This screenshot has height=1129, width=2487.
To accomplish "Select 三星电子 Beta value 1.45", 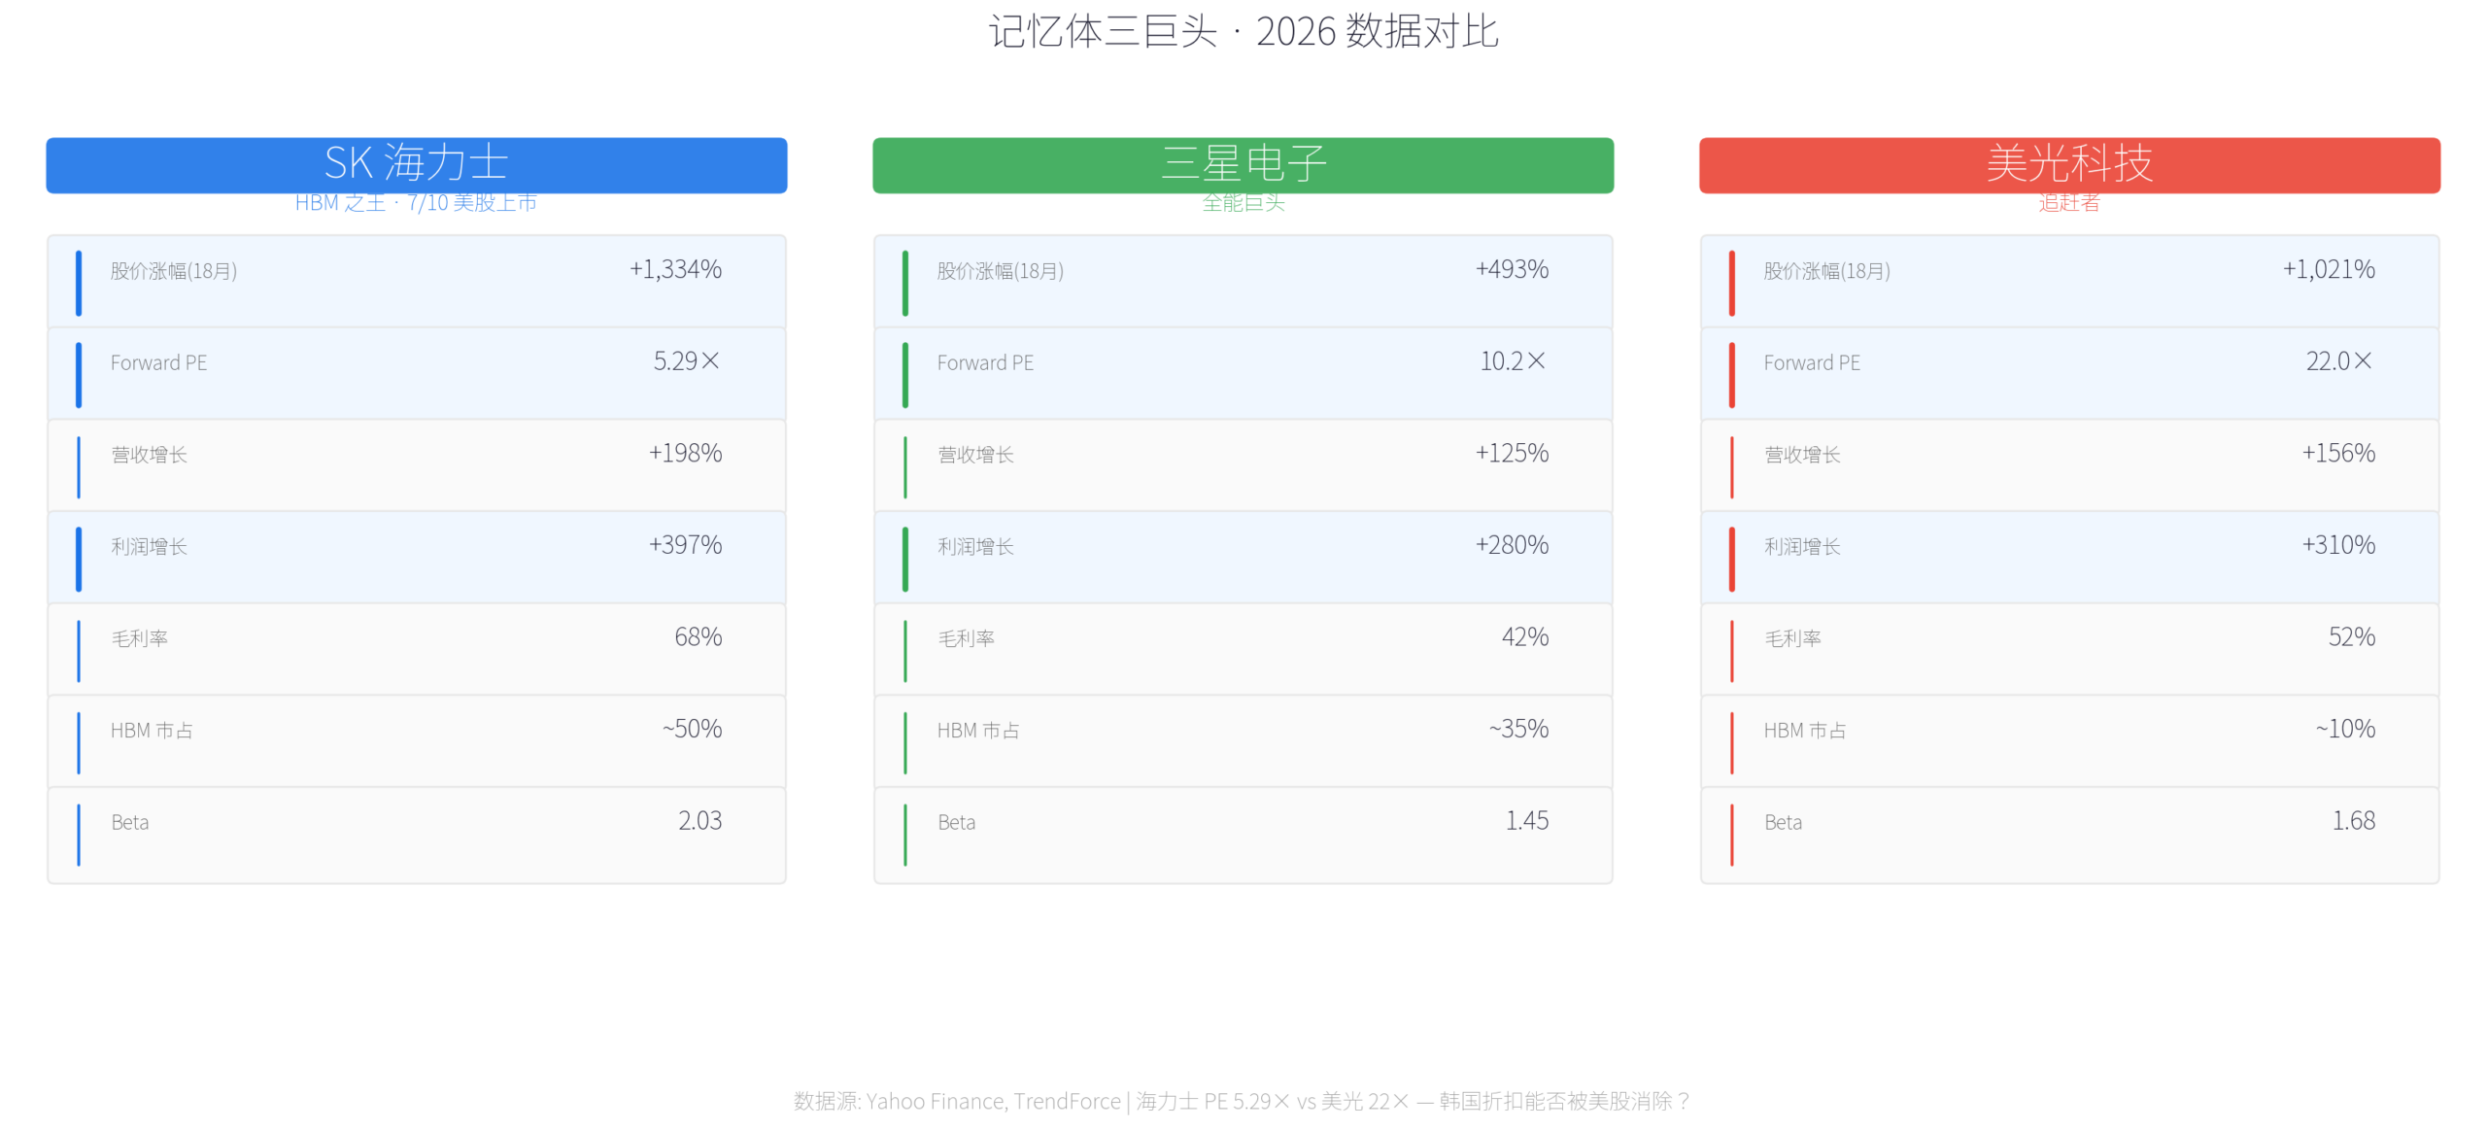I will pos(1527,821).
